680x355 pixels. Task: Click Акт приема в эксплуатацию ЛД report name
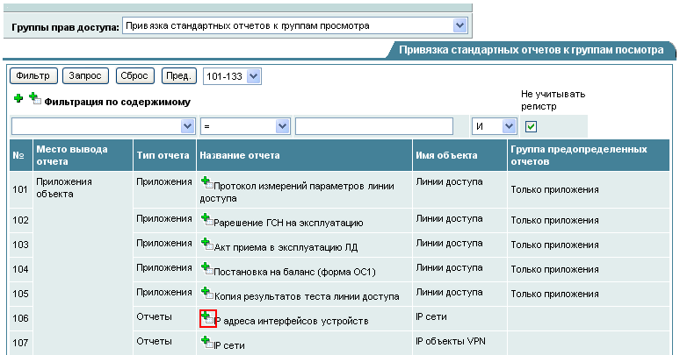coord(286,248)
